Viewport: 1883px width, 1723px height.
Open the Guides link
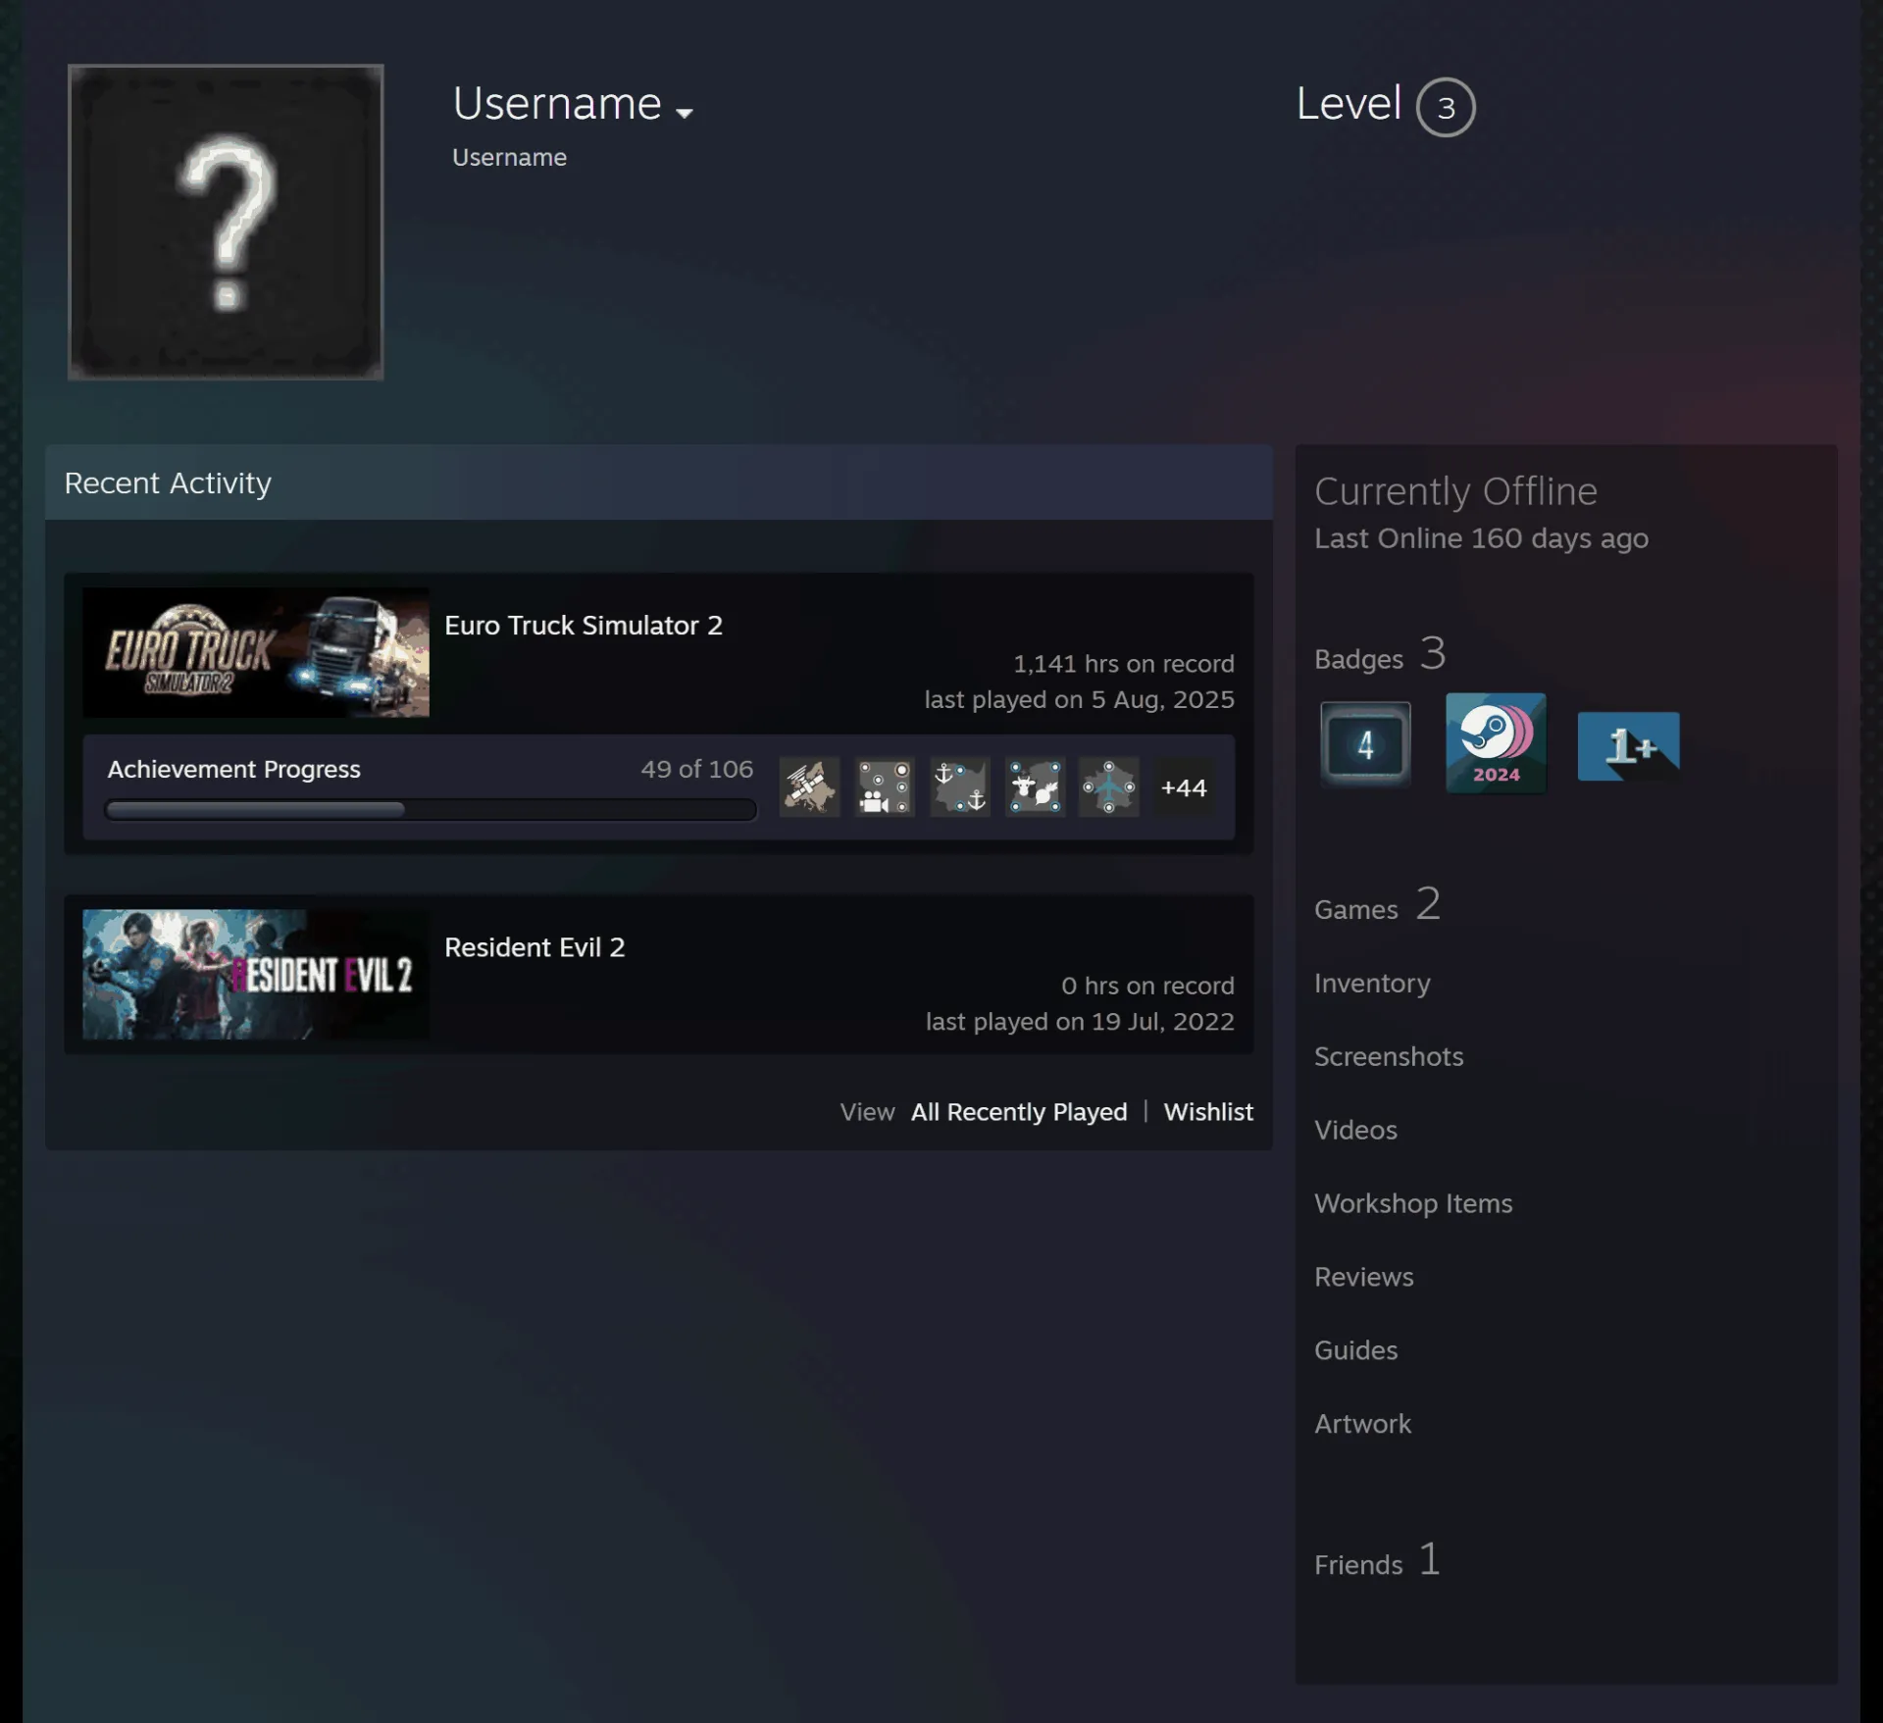1356,1350
